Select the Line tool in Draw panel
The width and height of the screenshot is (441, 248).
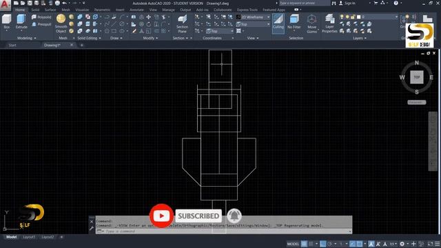(114, 24)
